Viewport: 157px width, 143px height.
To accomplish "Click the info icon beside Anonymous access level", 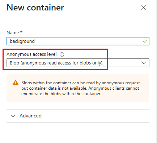I will click(x=62, y=54).
